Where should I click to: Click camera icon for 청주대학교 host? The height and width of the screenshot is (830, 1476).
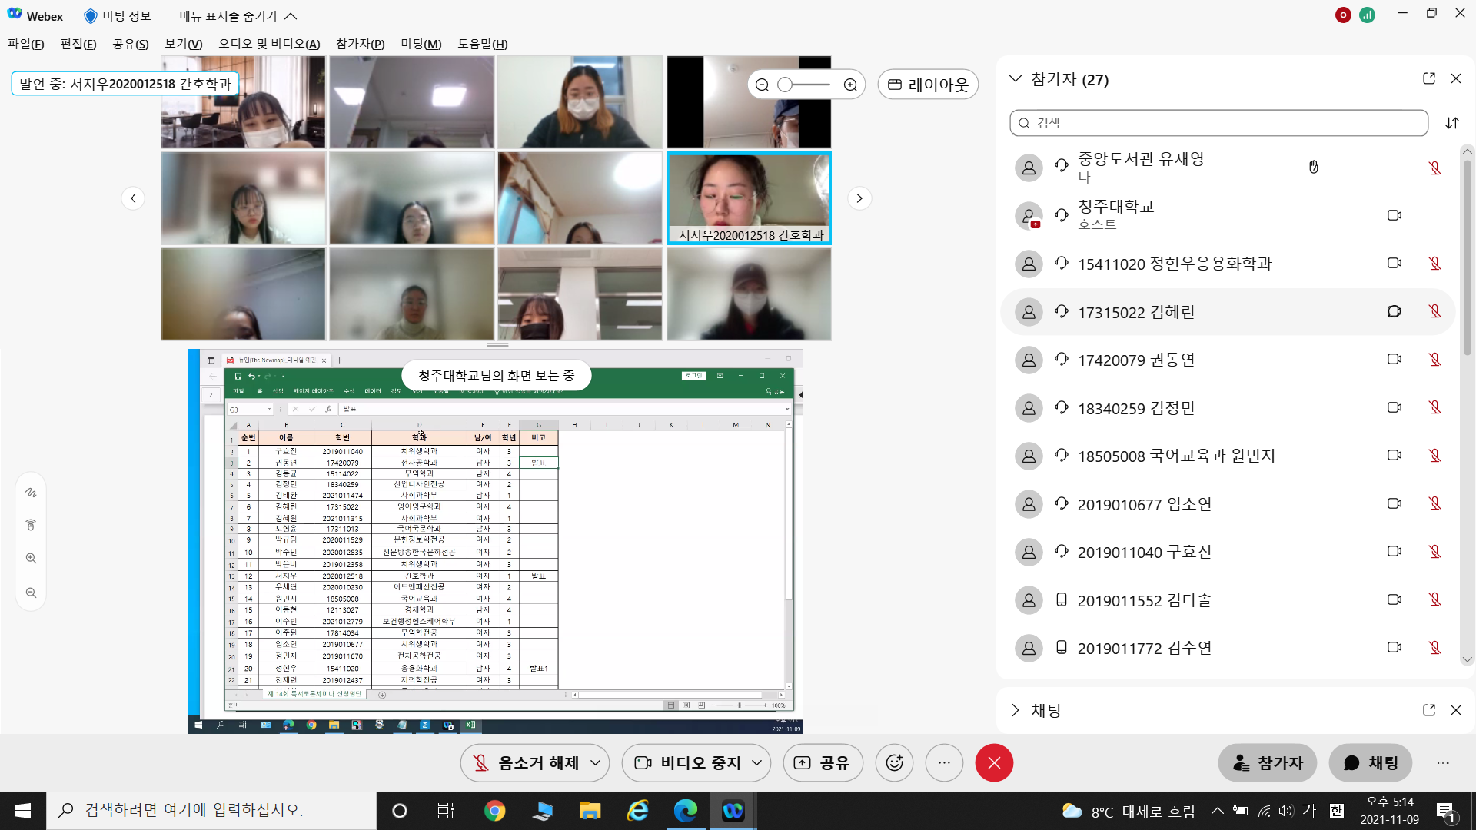[x=1394, y=215]
